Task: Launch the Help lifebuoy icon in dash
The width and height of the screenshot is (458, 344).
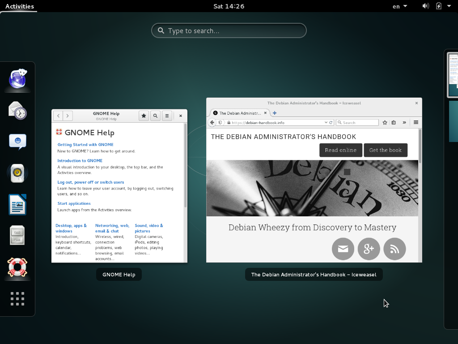Action: (18, 267)
